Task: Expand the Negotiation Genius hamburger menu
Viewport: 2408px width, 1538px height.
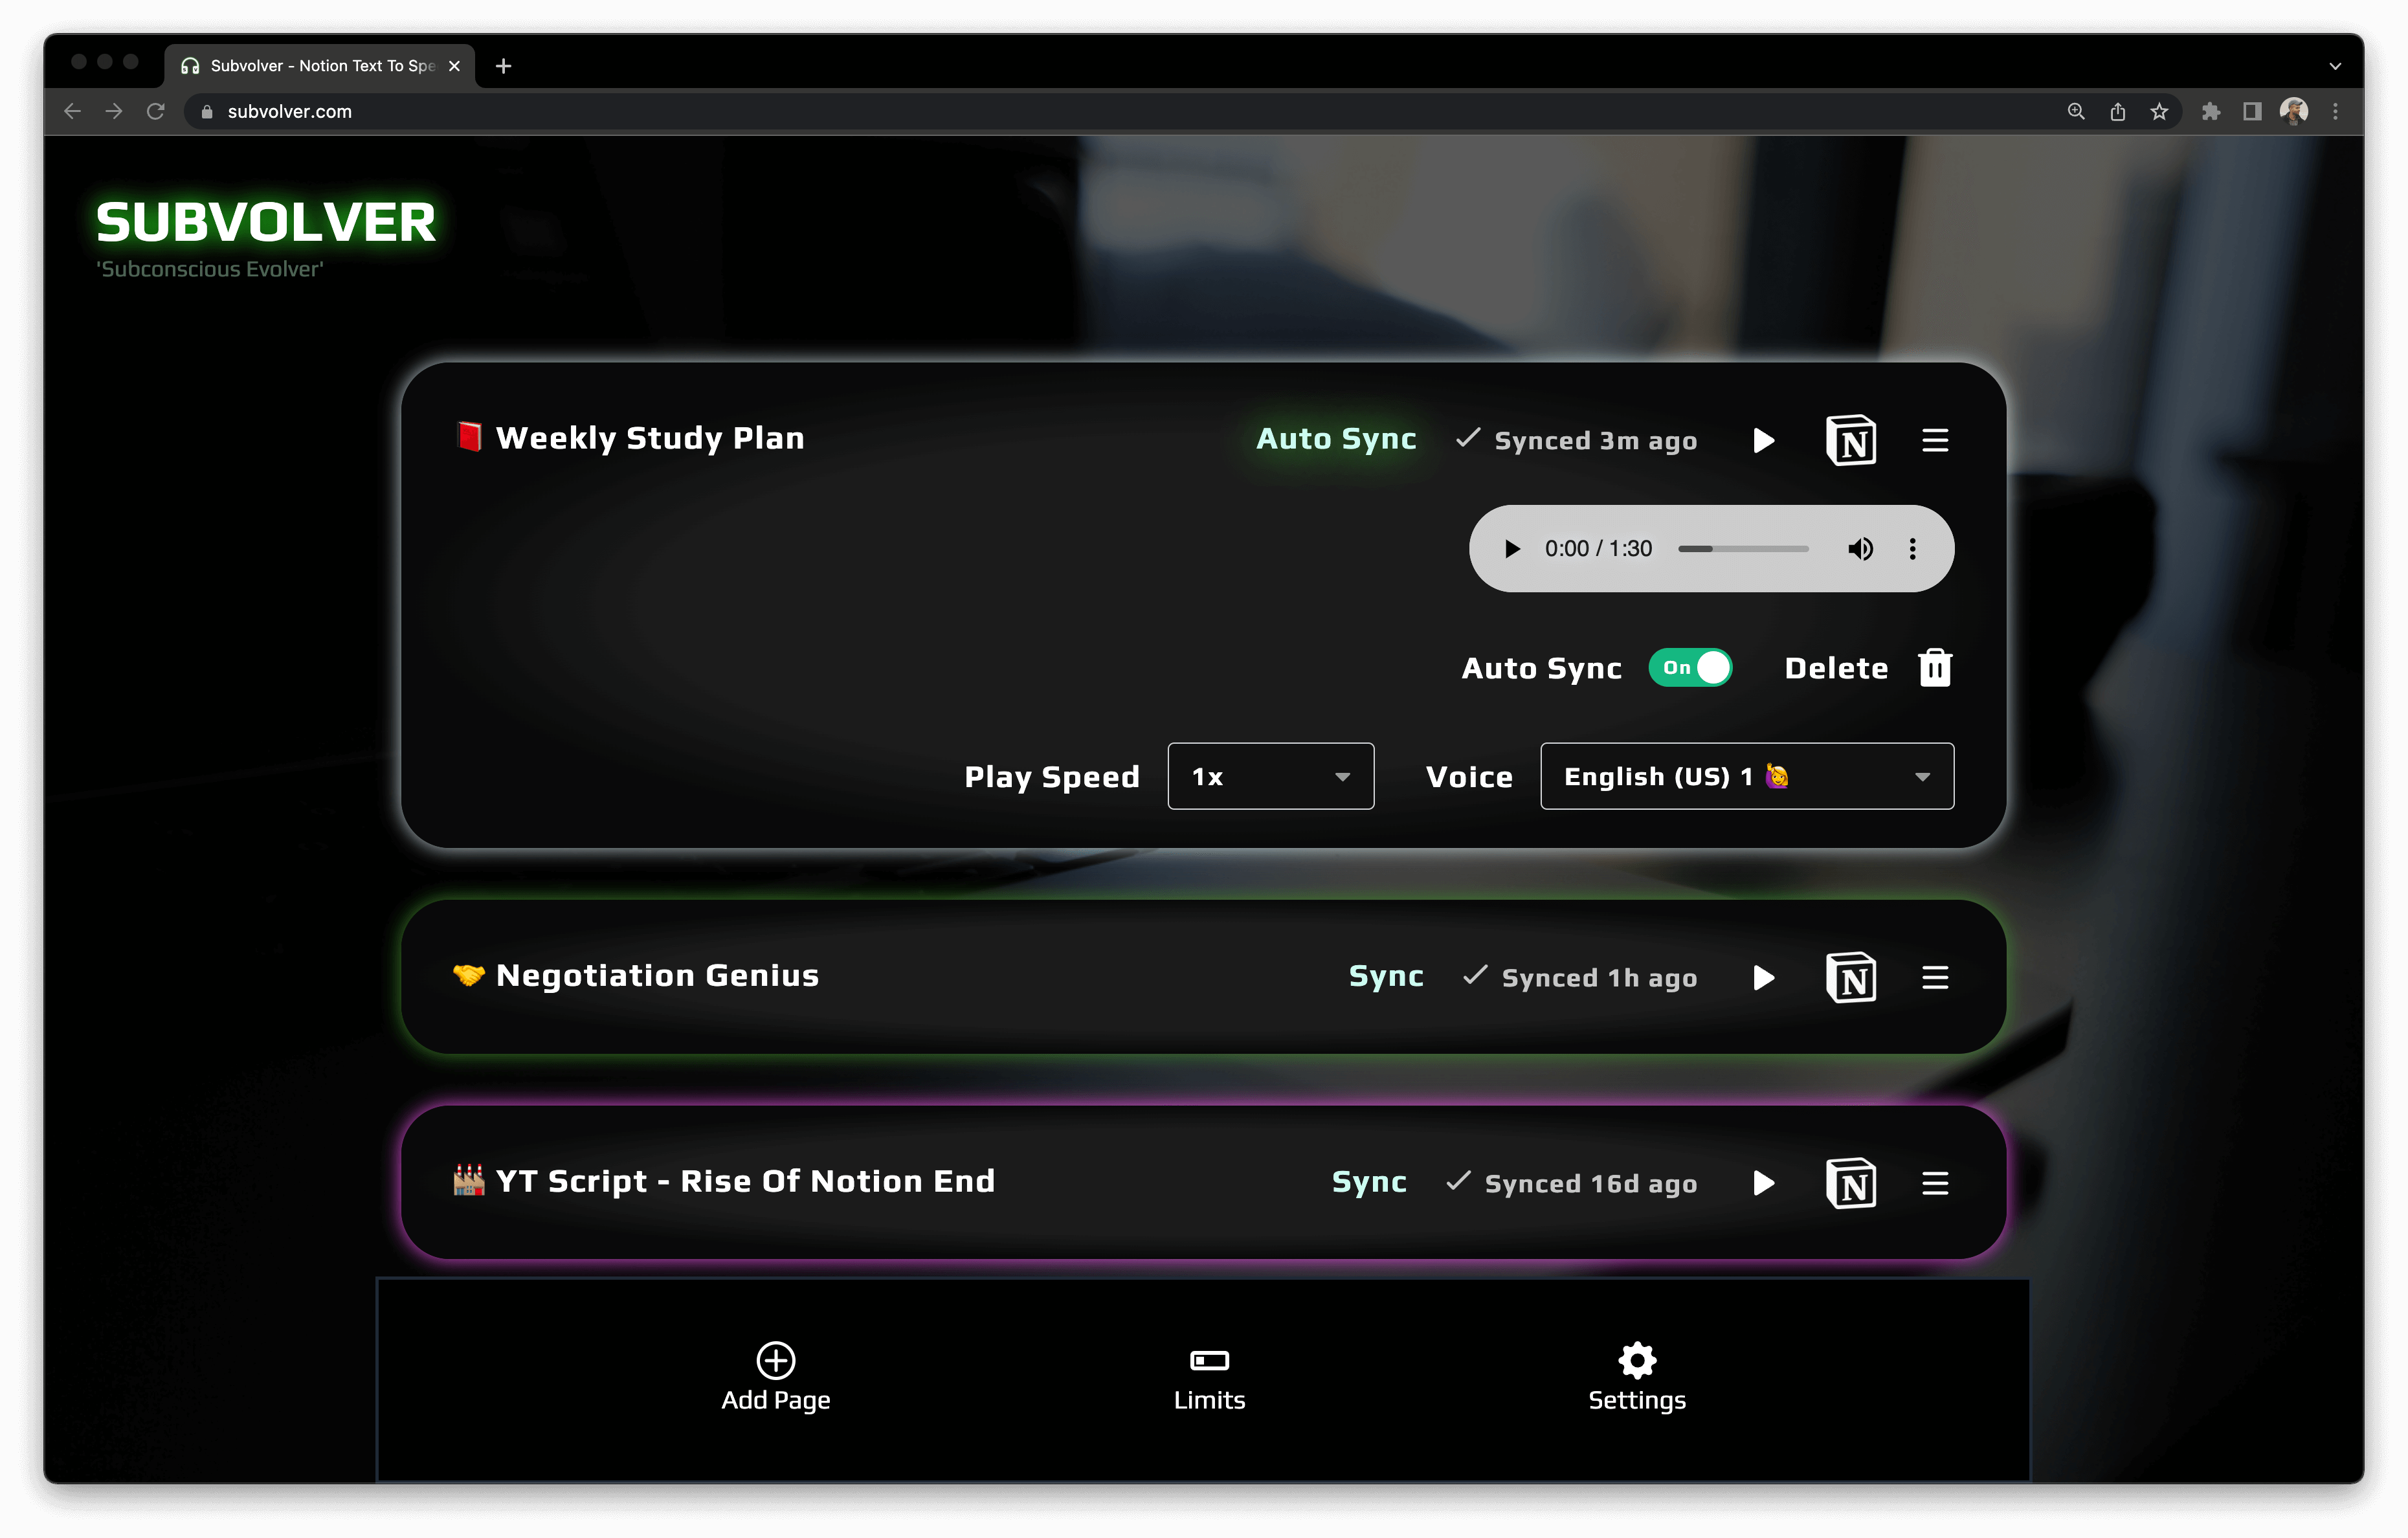Action: (1934, 977)
